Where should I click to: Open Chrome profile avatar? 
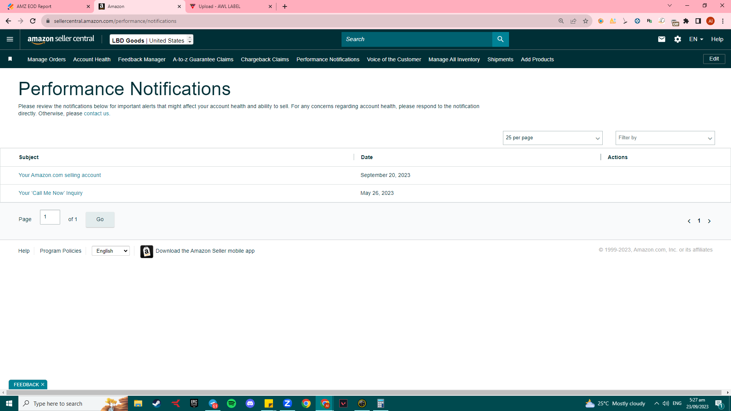(x=710, y=21)
